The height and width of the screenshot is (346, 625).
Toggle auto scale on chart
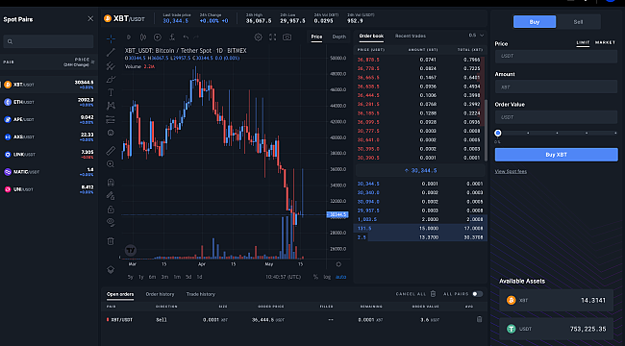pyautogui.click(x=340, y=277)
